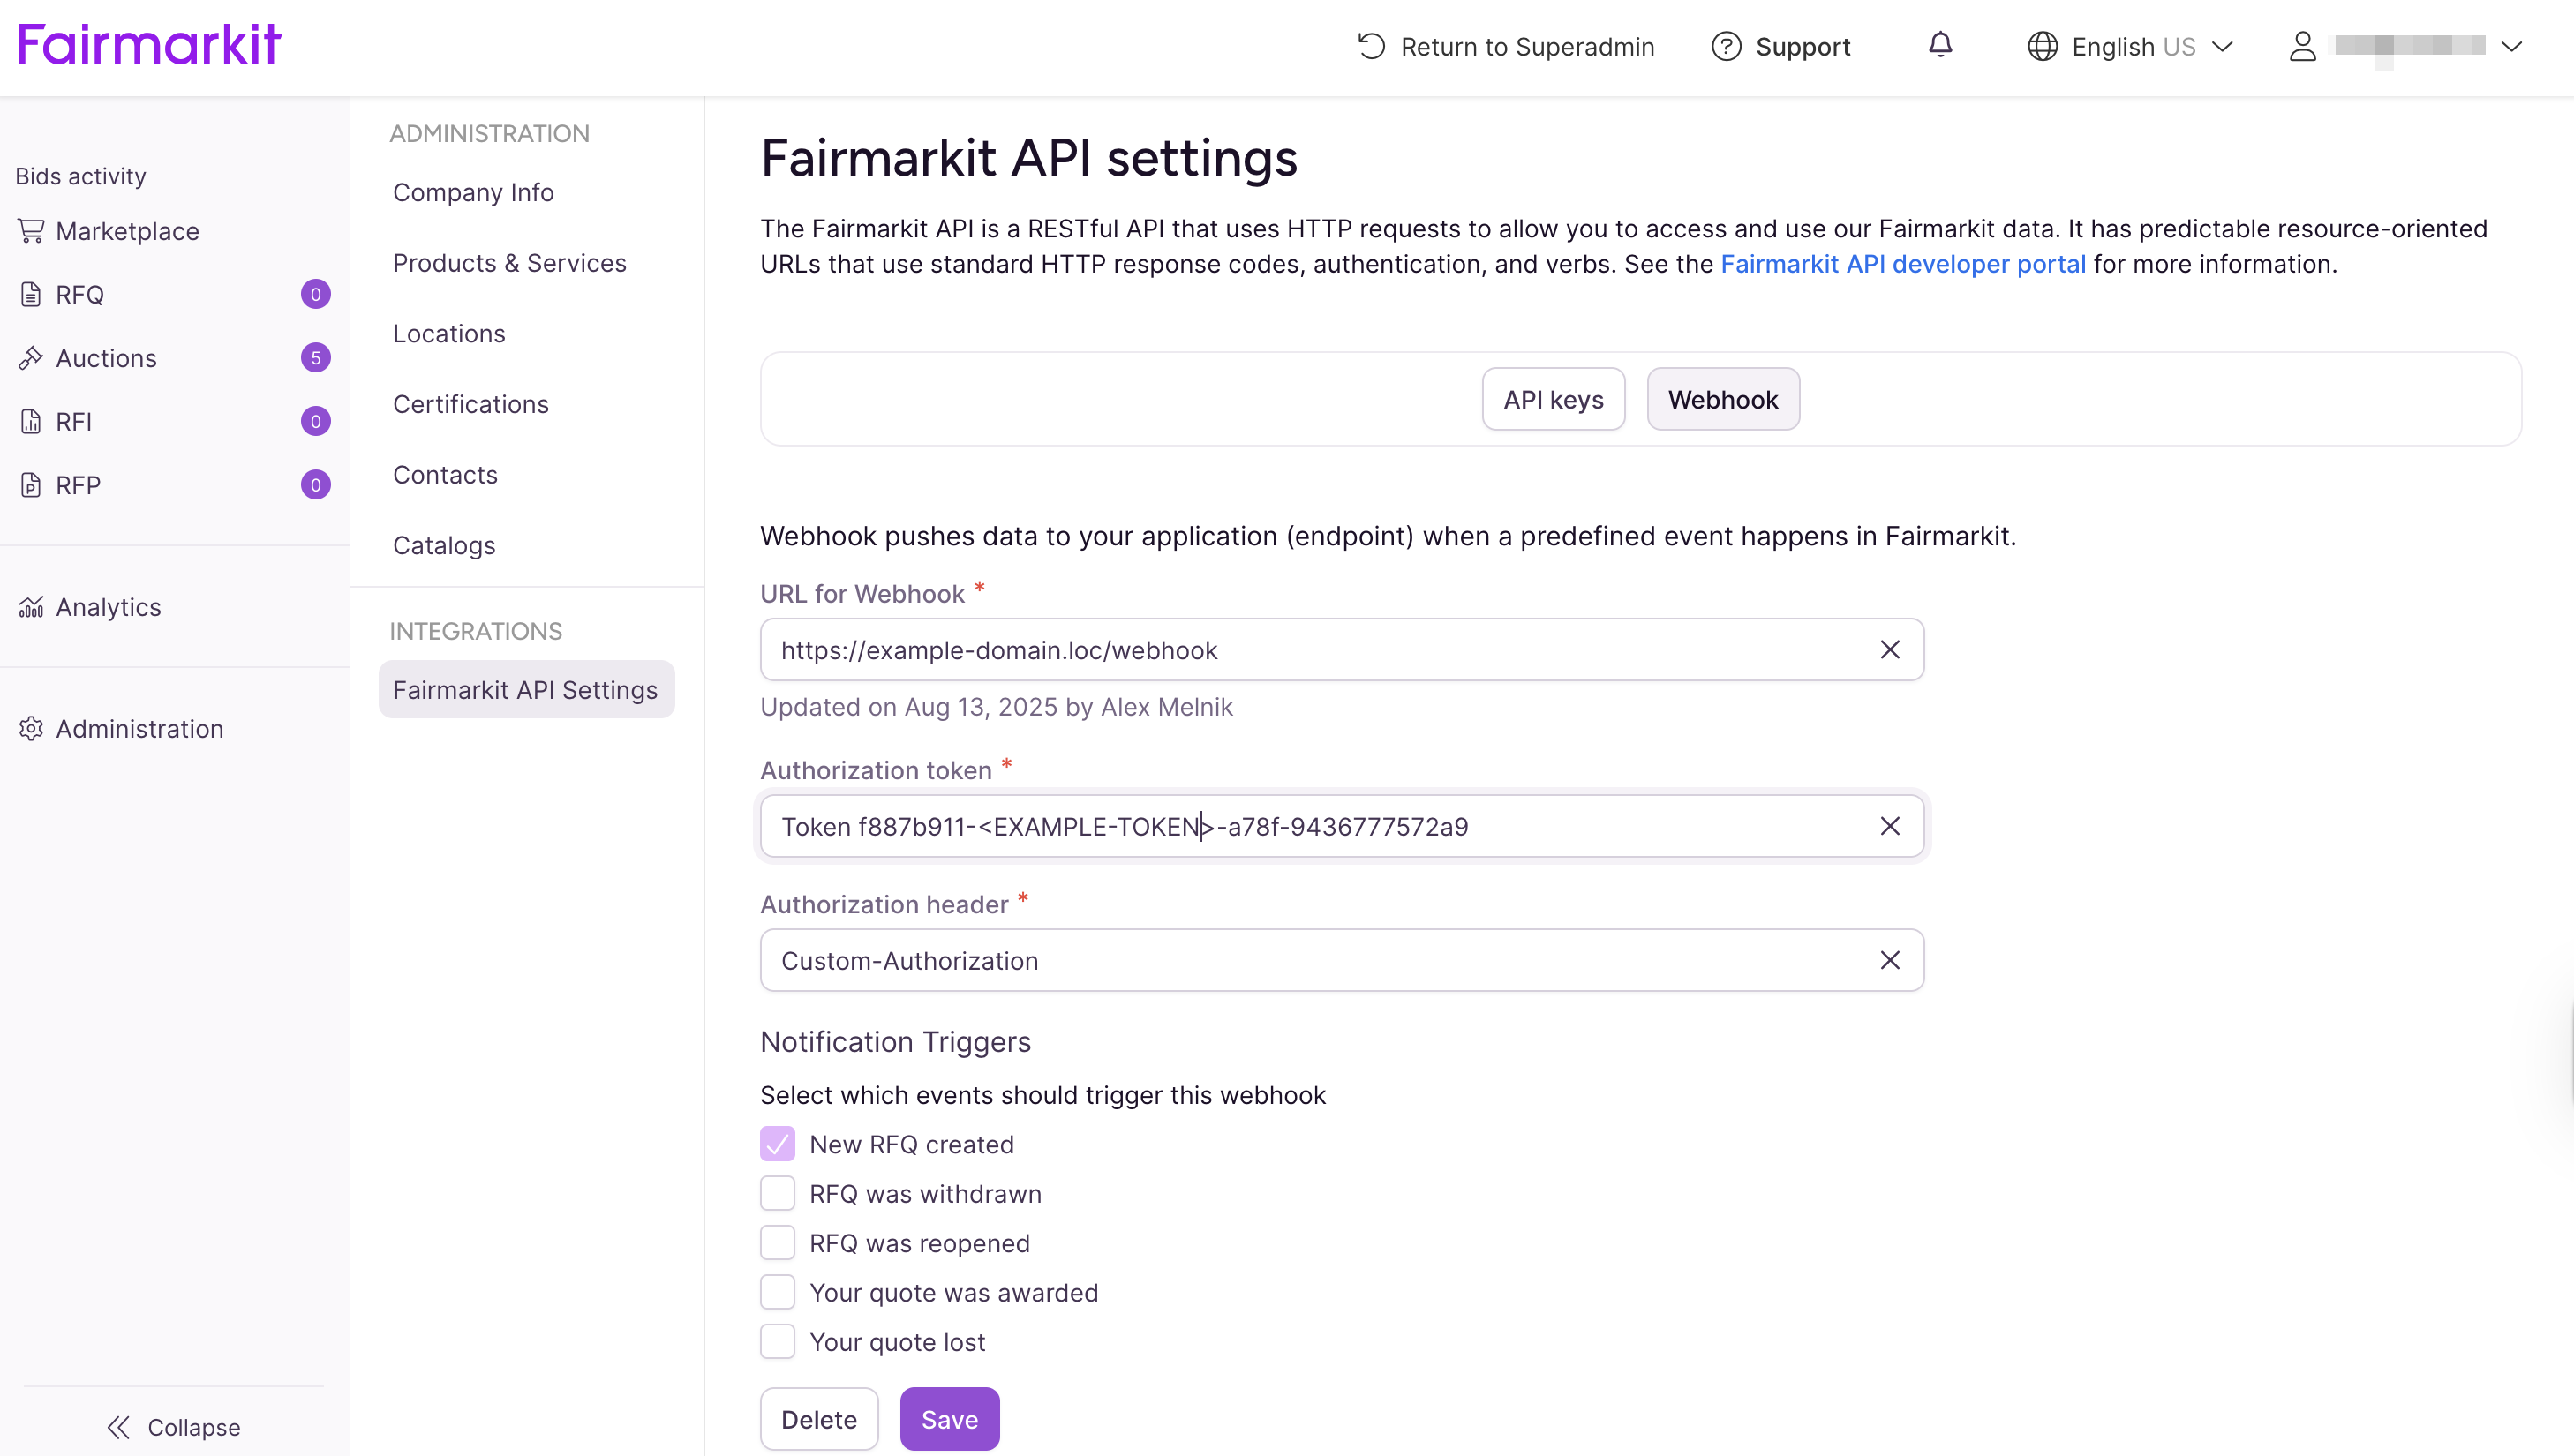Open Locations section
The width and height of the screenshot is (2574, 1456).
pos(449,333)
